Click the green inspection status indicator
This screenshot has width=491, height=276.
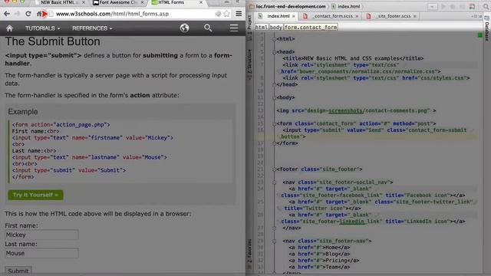479,35
